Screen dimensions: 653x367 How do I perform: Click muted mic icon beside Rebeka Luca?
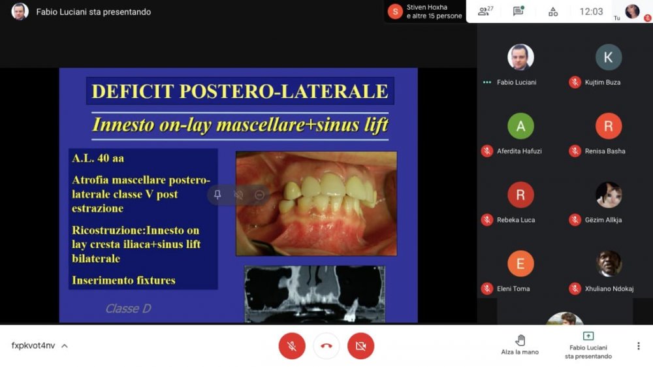click(487, 219)
